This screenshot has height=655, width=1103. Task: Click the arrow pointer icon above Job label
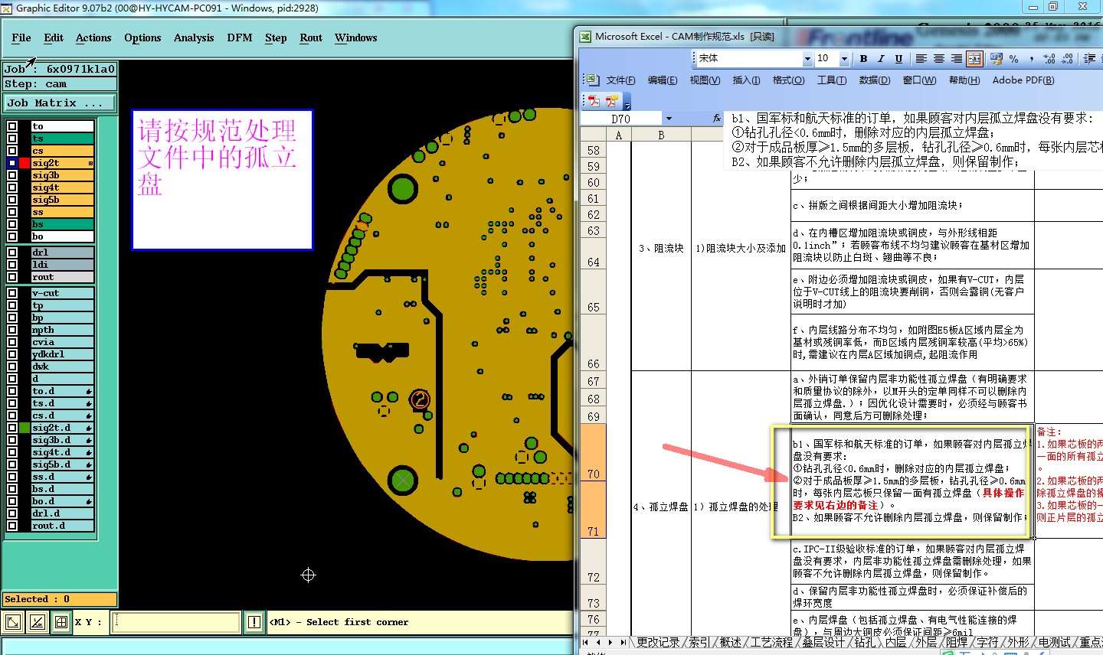[31, 61]
